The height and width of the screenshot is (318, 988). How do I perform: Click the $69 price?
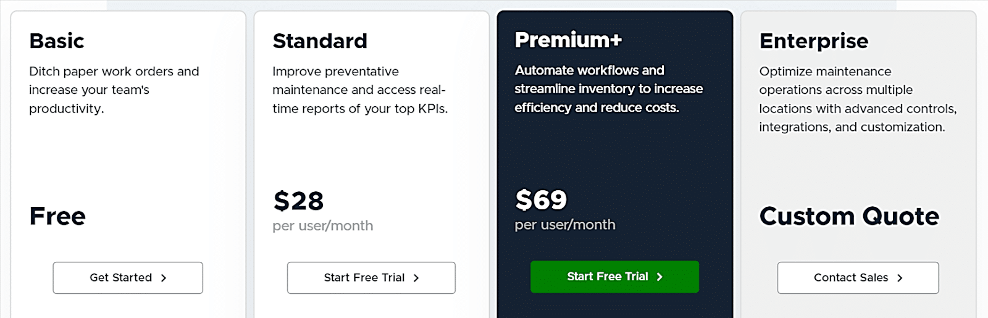pyautogui.click(x=541, y=199)
